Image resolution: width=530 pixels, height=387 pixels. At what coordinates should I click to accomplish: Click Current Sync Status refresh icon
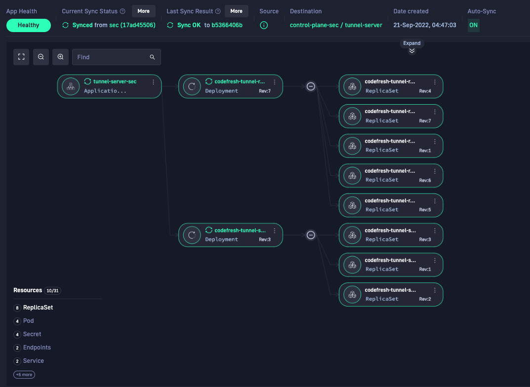pos(66,25)
